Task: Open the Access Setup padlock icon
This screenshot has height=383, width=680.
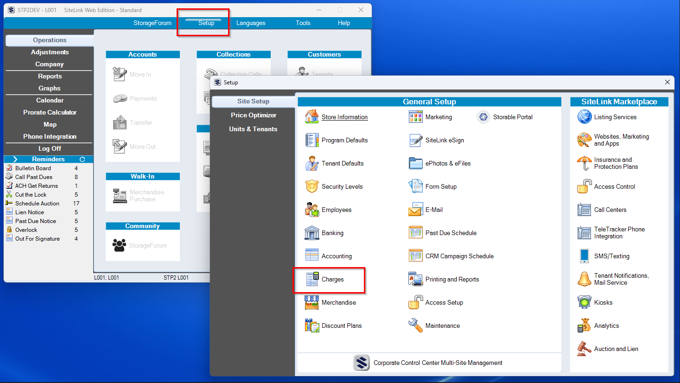Action: (416, 302)
